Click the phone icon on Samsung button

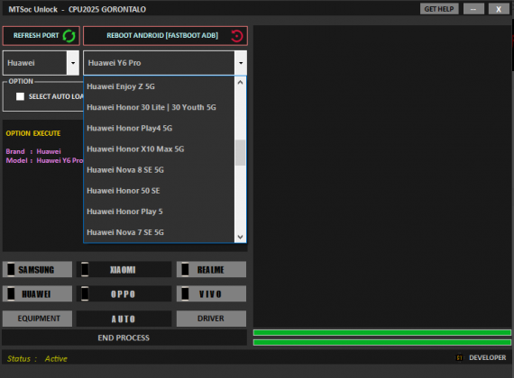[11, 269]
